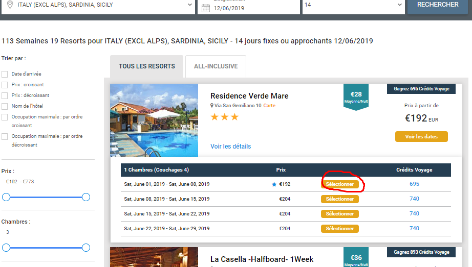Switch to the ALL-INCLUSIVE tab
472x267 pixels.
(216, 66)
